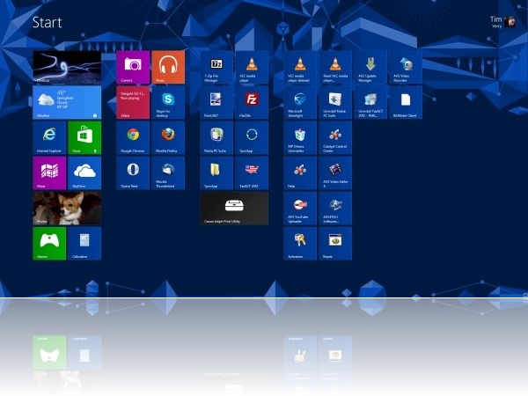This screenshot has width=528, height=396.
Task: Launch the TaxACT 2012 tile
Action: tap(252, 173)
